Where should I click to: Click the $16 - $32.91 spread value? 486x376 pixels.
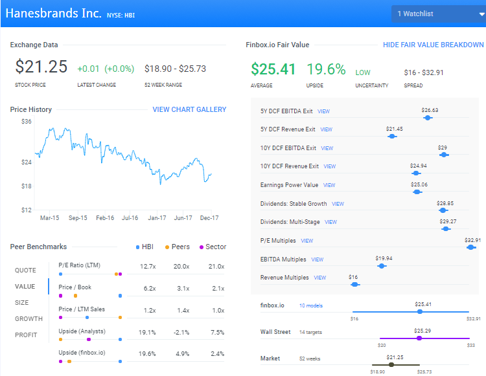point(424,72)
